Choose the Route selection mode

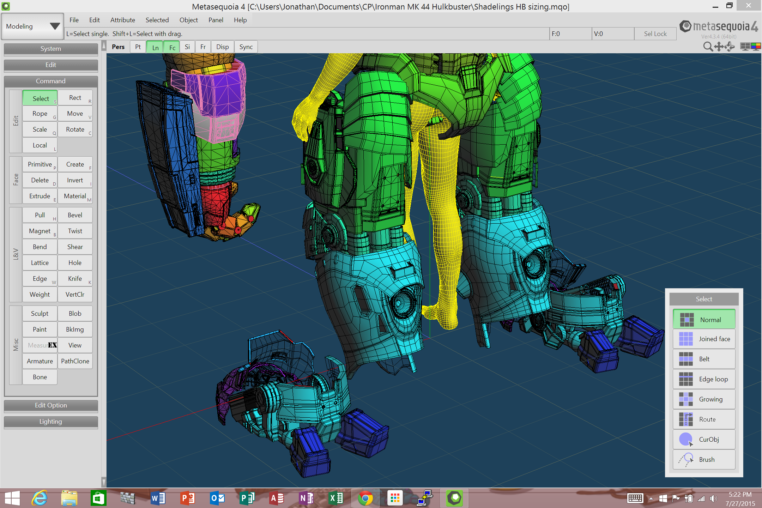[x=704, y=419]
